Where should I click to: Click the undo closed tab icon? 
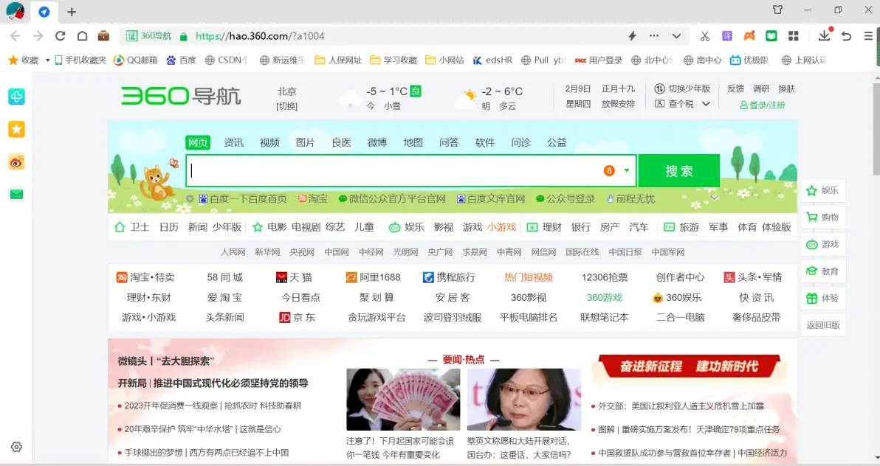(x=846, y=36)
